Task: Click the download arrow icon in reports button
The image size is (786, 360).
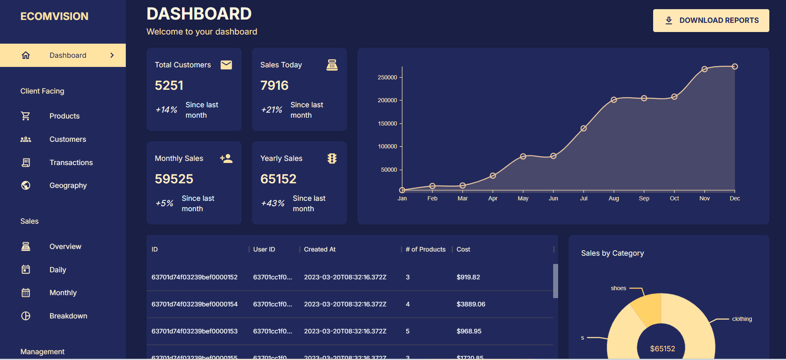Action: 669,20
